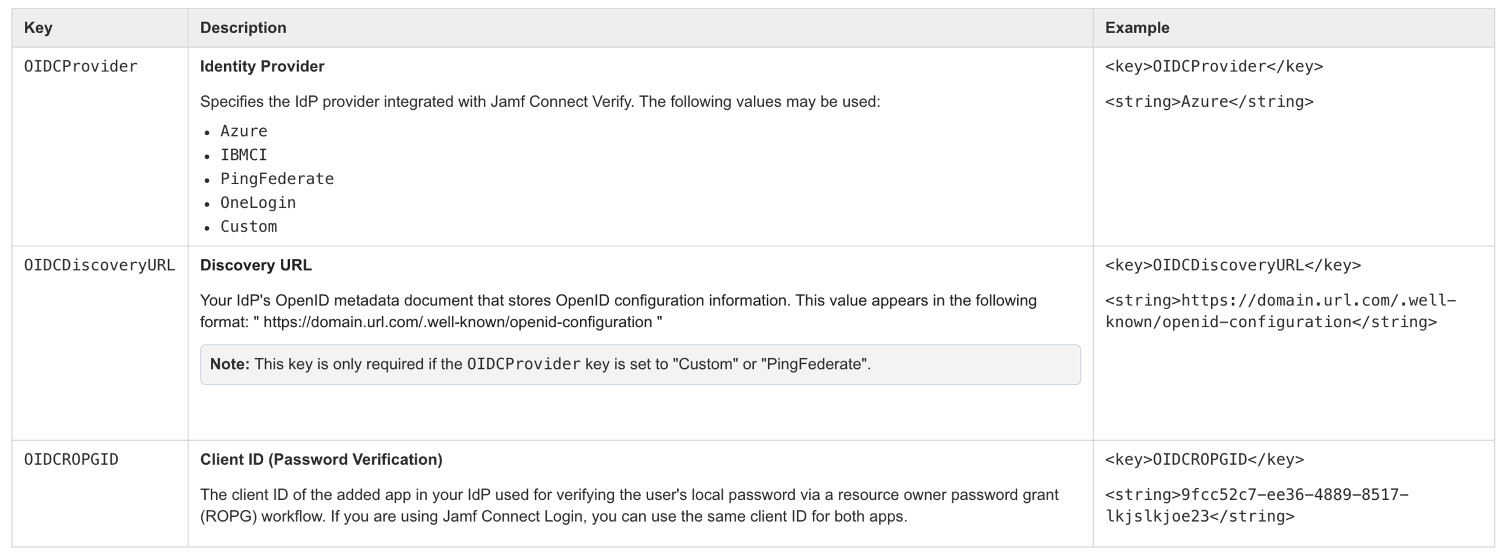This screenshot has width=1510, height=559.
Task: Click the example OIDCROPGID client ID string
Action: click(x=1256, y=505)
